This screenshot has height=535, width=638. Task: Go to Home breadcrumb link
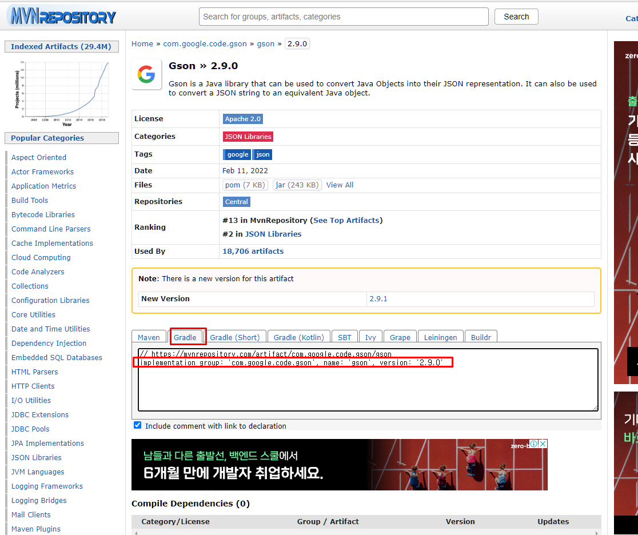[142, 43]
